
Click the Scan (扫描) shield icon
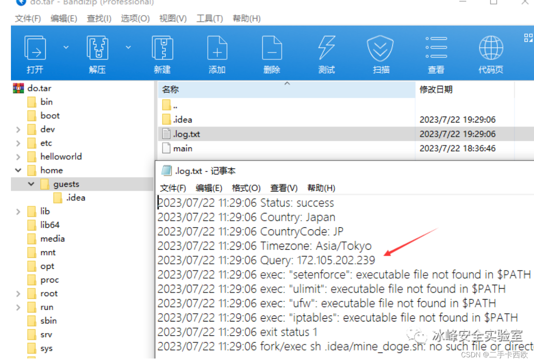380,48
